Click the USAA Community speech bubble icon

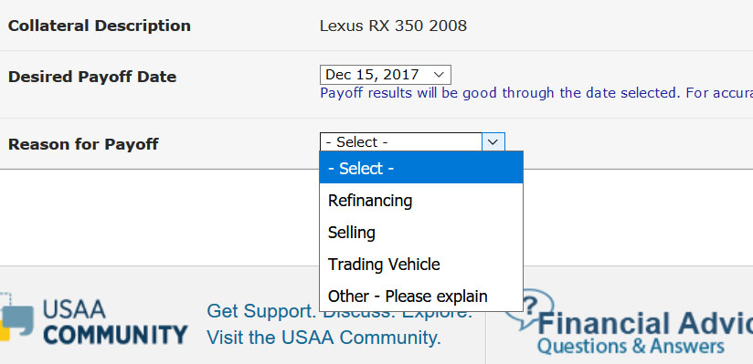tap(16, 317)
